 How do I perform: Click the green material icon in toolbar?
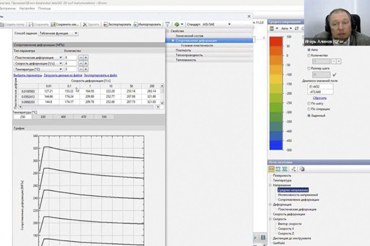[x=177, y=25]
